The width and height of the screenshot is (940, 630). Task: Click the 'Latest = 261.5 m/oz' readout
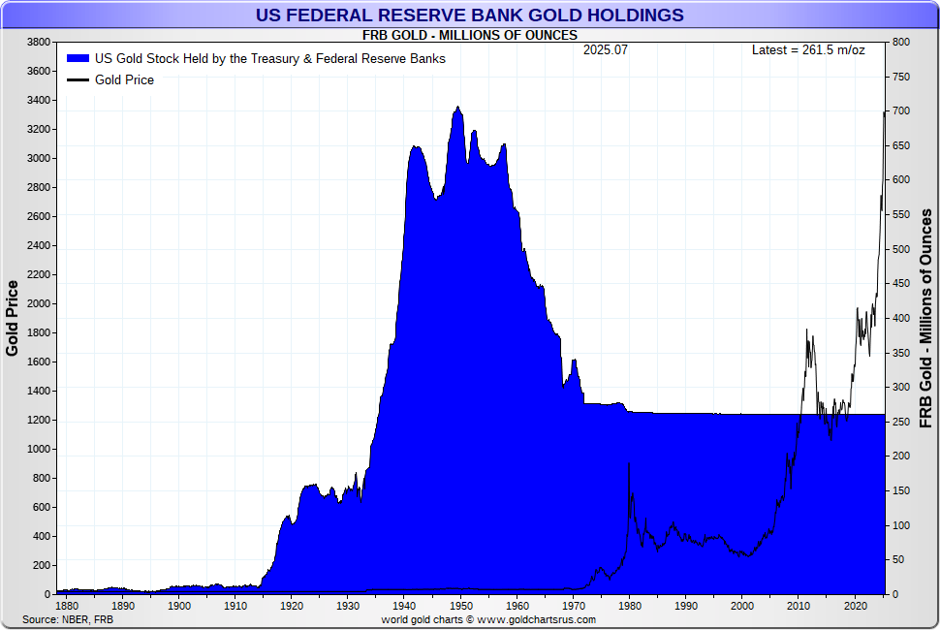point(808,49)
